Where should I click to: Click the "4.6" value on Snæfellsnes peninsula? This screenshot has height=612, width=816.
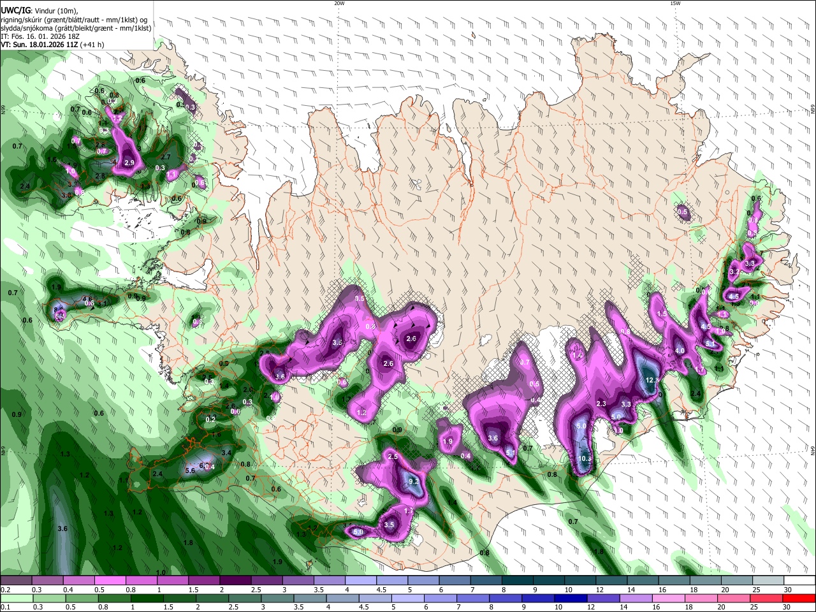point(87,298)
